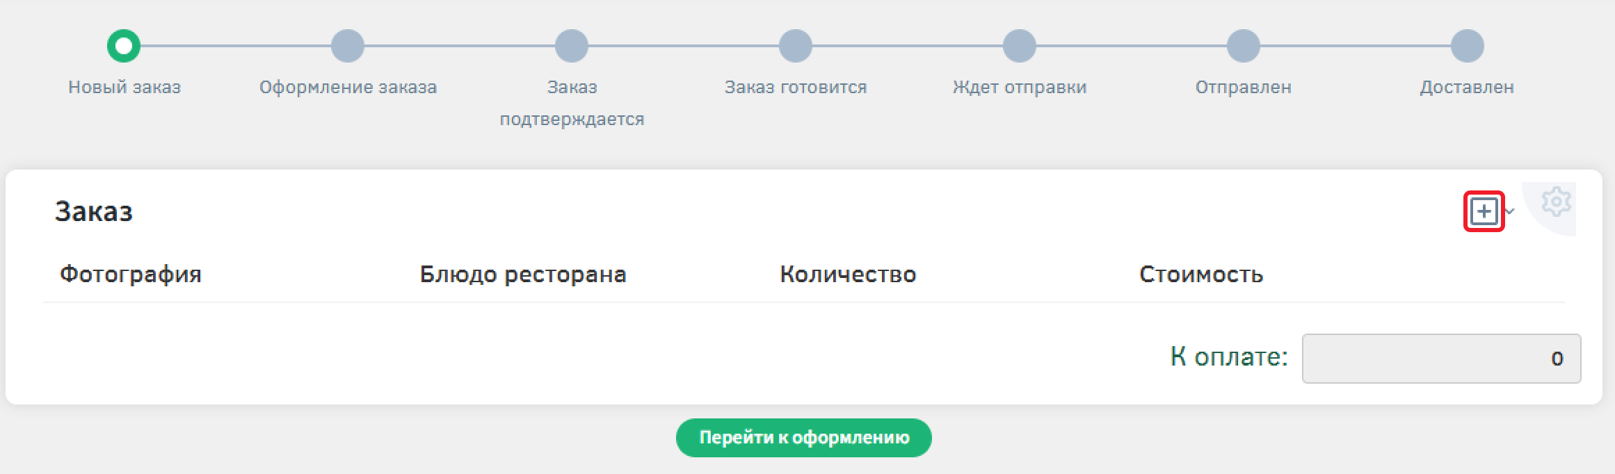Click the Ждет отправки step circle

1020,47
